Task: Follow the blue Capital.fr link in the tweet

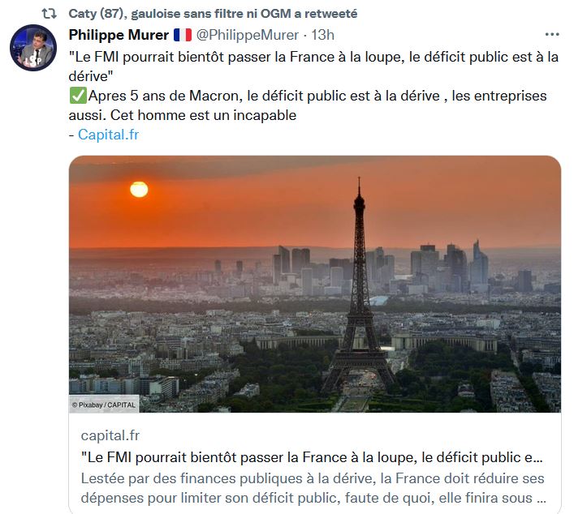Action: pyautogui.click(x=108, y=135)
